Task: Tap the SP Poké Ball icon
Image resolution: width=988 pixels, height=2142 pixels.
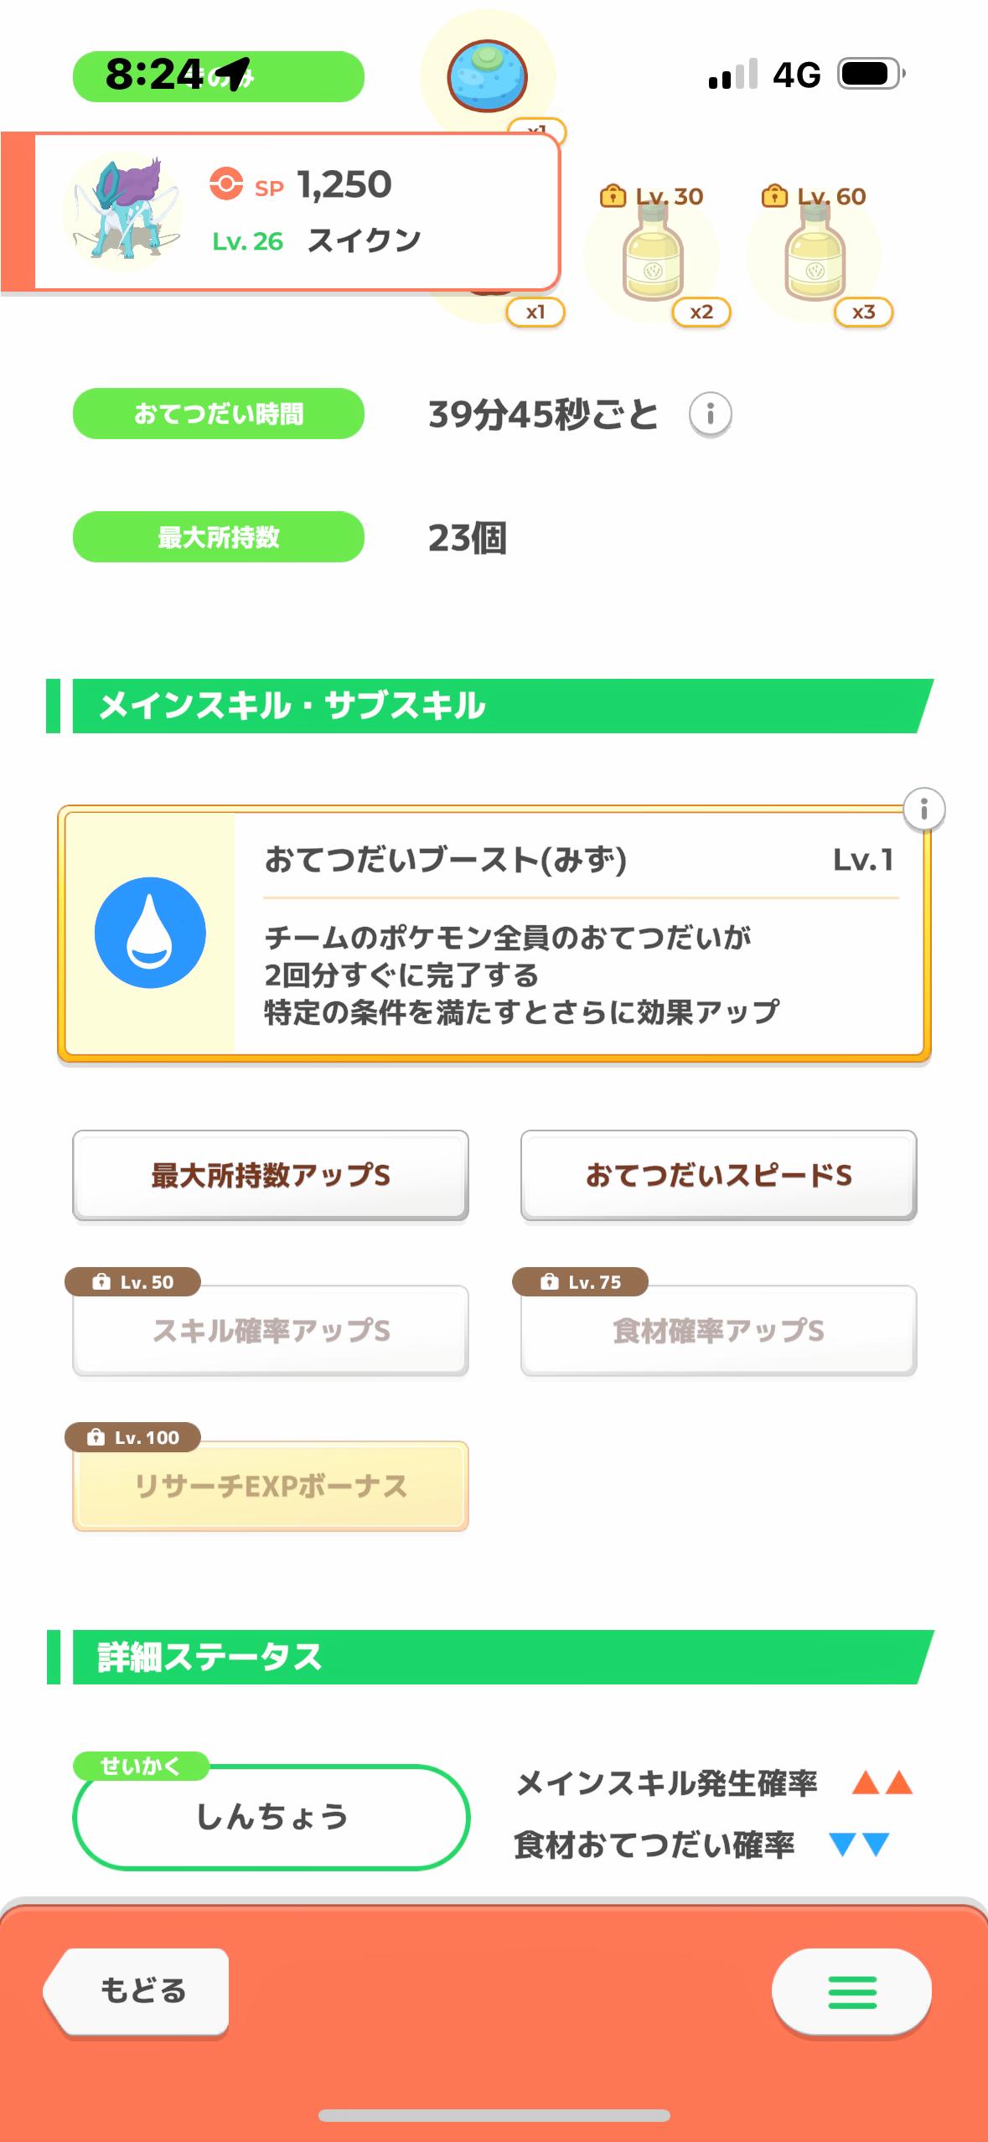Action: [226, 184]
